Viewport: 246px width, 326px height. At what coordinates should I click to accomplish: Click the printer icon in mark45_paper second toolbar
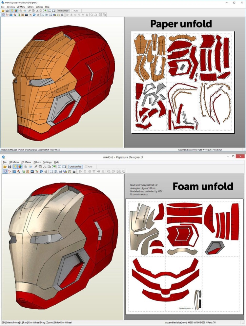click(x=62, y=15)
